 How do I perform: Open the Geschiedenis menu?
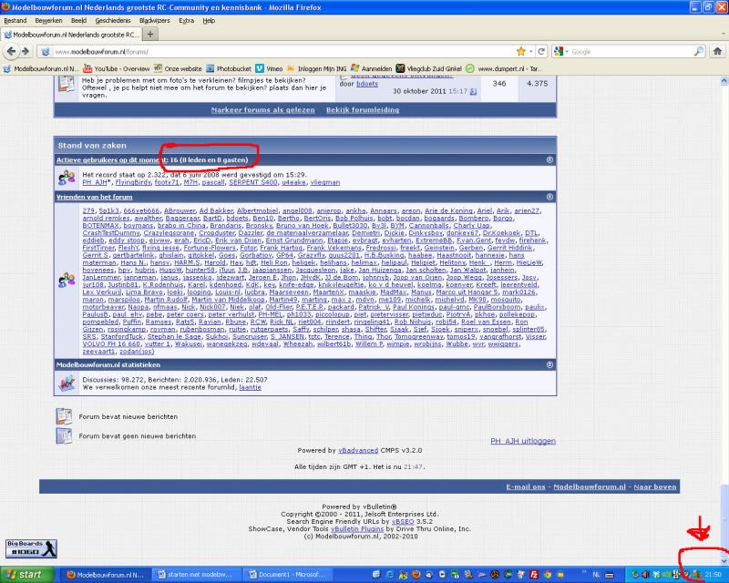click(113, 20)
